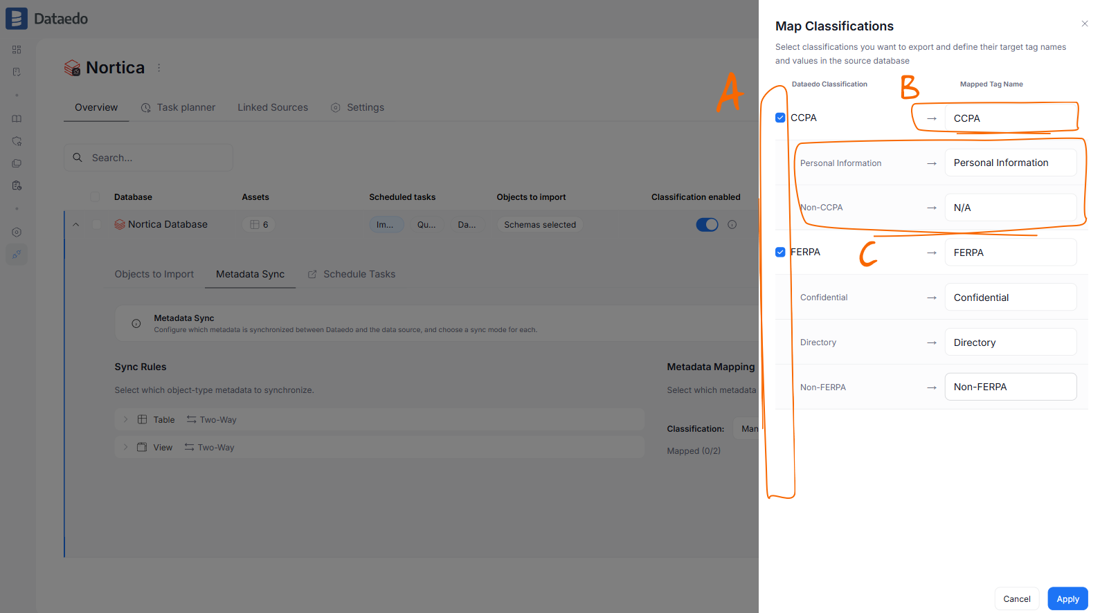The height and width of the screenshot is (613, 1100).
Task: Open the plug connections sidebar icon
Action: click(x=17, y=255)
